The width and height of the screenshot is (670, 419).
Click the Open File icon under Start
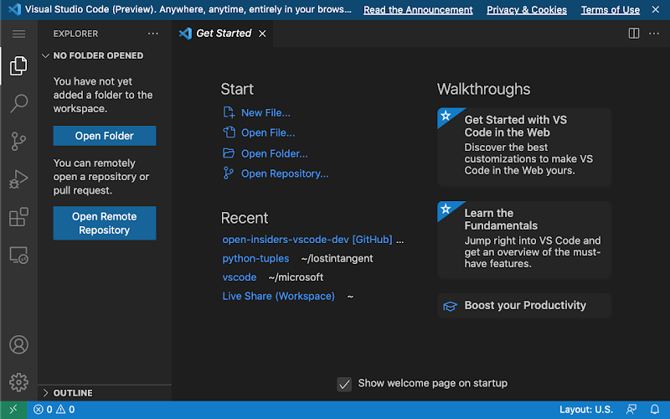[229, 132]
